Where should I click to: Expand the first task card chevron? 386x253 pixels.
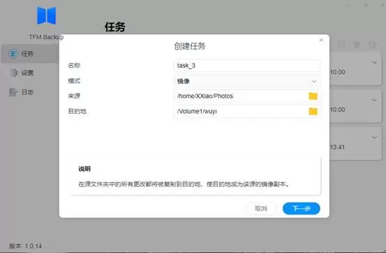pos(374,63)
